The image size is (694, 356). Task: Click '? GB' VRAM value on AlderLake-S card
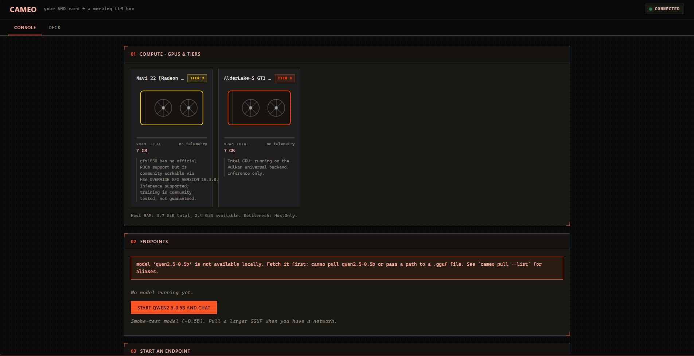coord(229,151)
